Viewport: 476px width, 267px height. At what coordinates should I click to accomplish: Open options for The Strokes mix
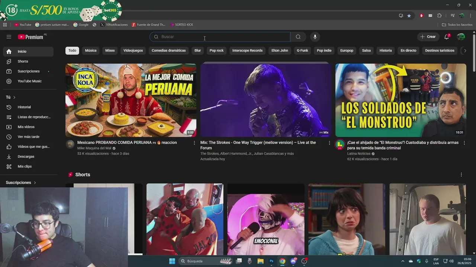tap(329, 143)
